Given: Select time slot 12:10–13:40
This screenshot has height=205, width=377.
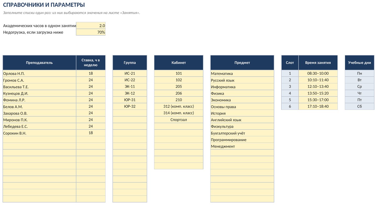Looking at the screenshot, I should [x=318, y=87].
